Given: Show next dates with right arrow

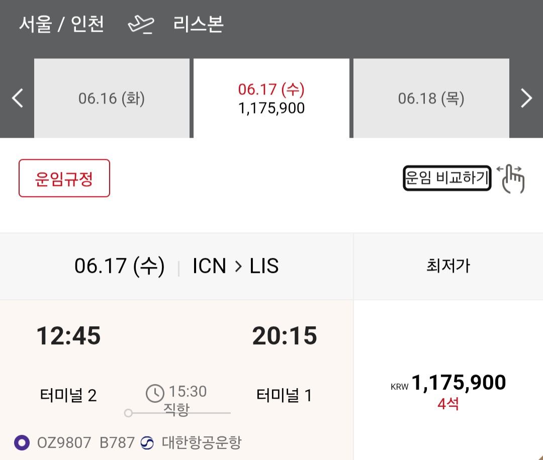Looking at the screenshot, I should click(526, 98).
